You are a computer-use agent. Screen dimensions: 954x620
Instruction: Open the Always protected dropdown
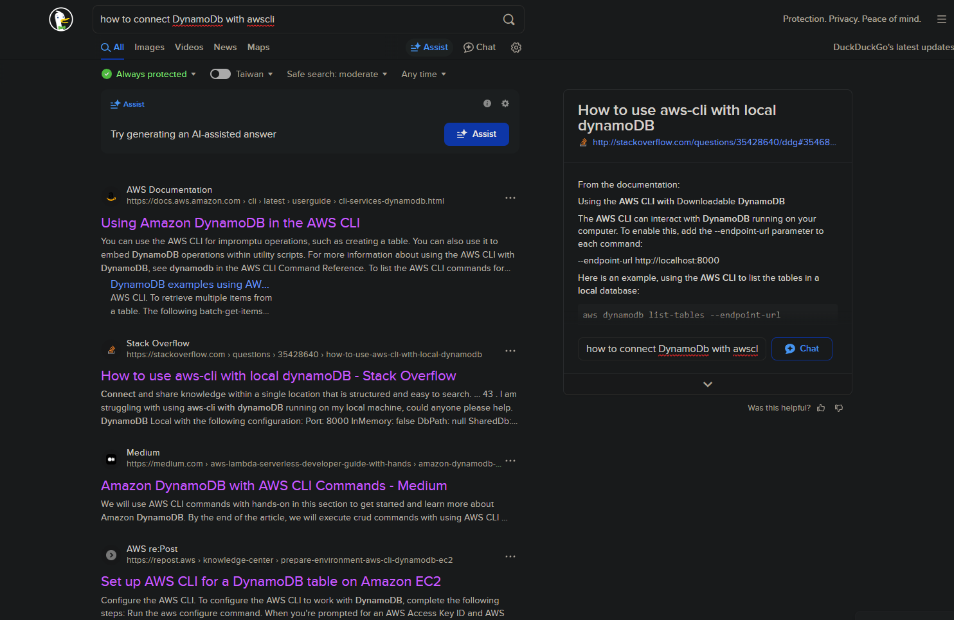pyautogui.click(x=156, y=74)
